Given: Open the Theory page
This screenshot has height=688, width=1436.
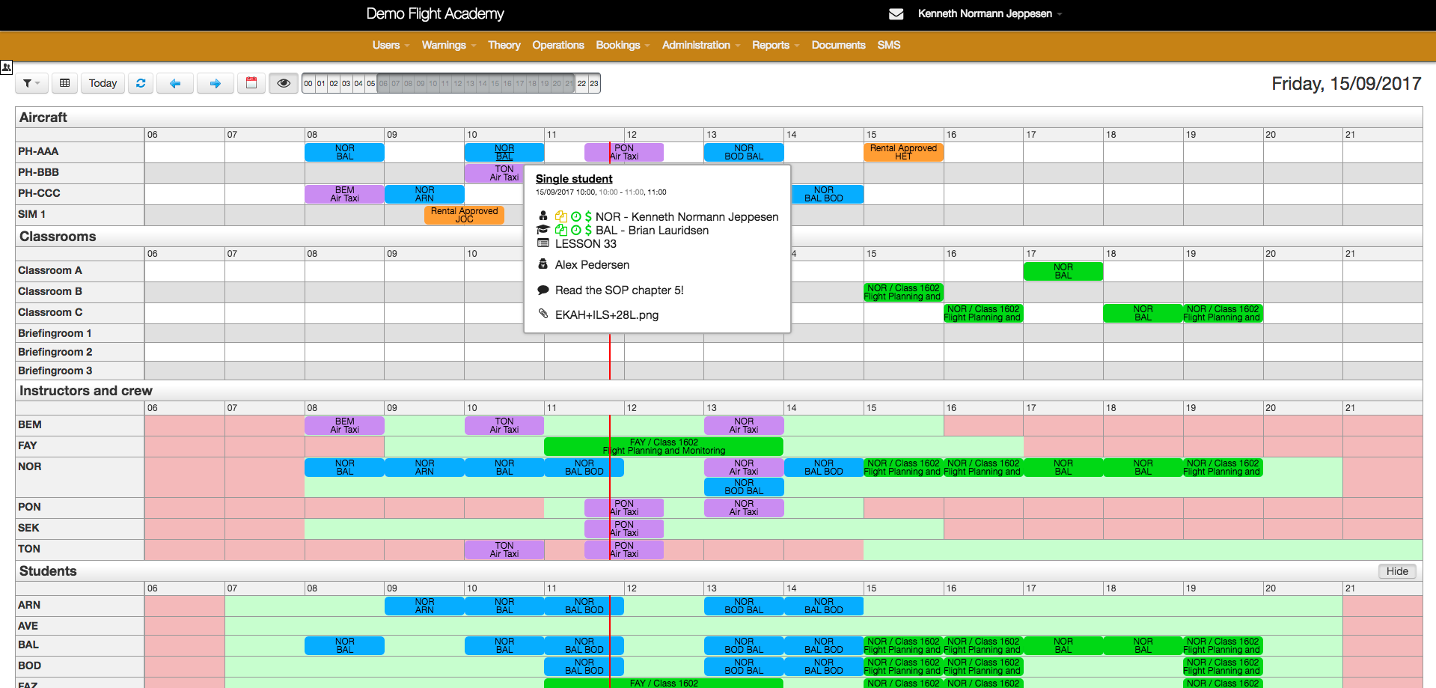Looking at the screenshot, I should [504, 45].
